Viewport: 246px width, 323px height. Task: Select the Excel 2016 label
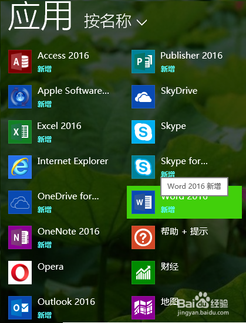(59, 126)
